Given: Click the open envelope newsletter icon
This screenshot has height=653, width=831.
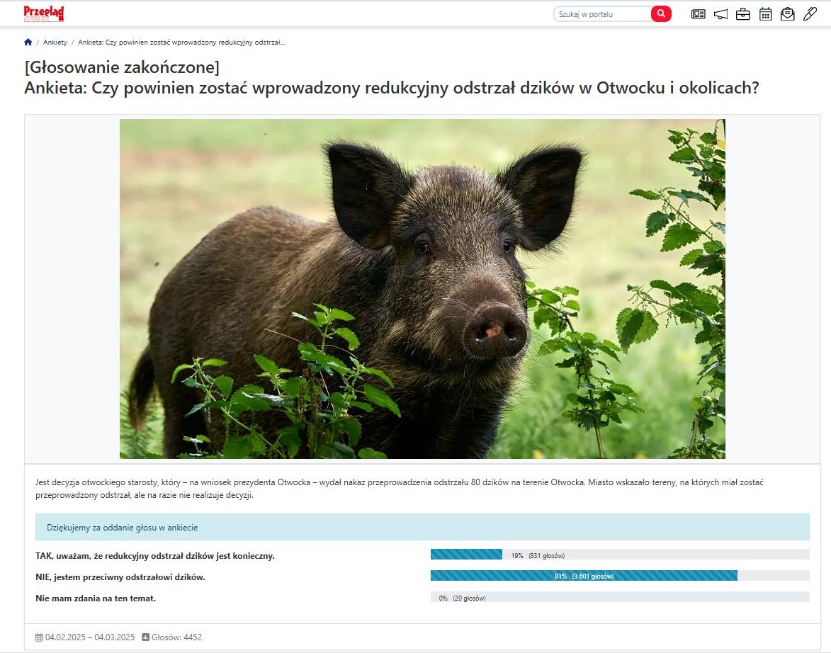Looking at the screenshot, I should click(x=788, y=14).
